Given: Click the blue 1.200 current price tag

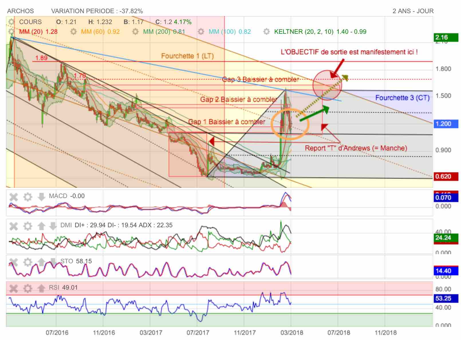Looking at the screenshot, I should 446,124.
